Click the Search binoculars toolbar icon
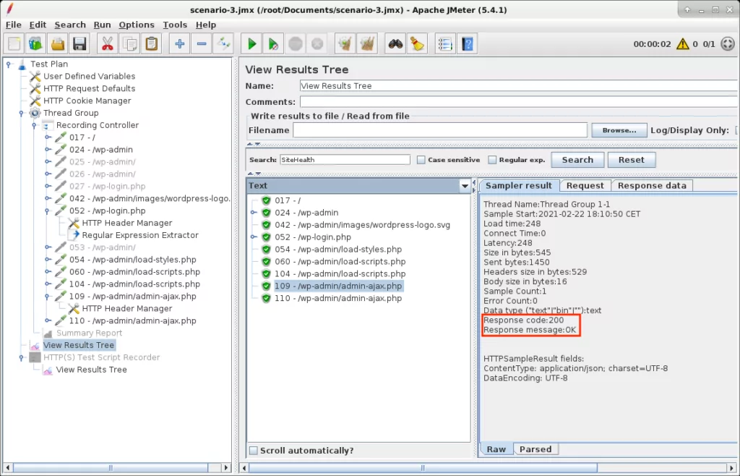 tap(395, 44)
